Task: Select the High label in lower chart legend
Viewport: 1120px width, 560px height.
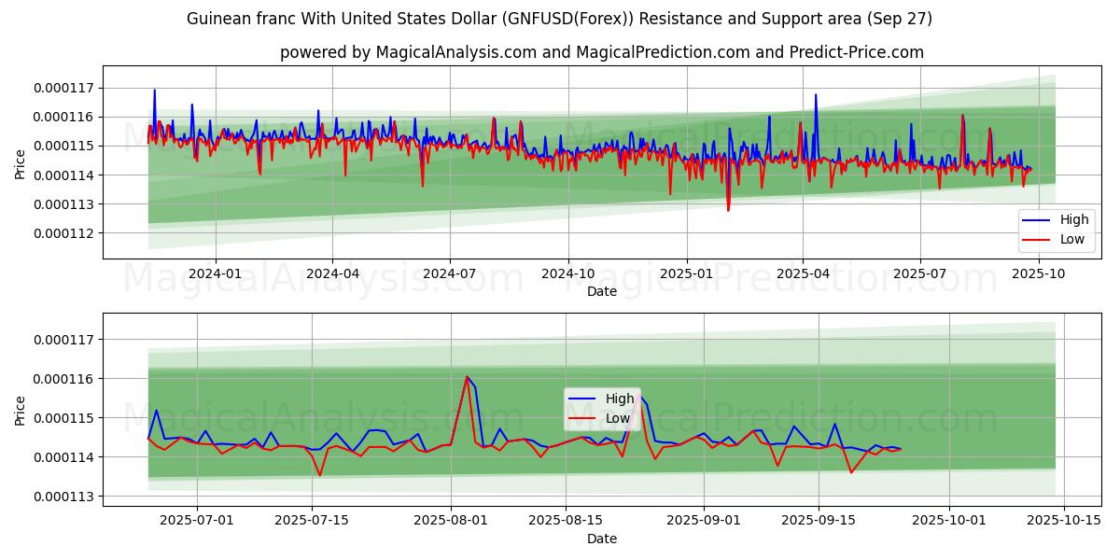Action: (620, 399)
